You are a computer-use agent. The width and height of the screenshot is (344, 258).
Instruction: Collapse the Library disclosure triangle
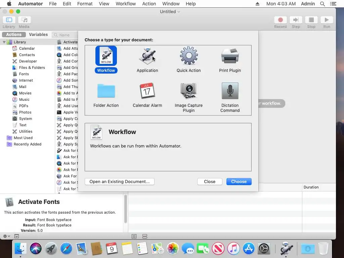4,42
